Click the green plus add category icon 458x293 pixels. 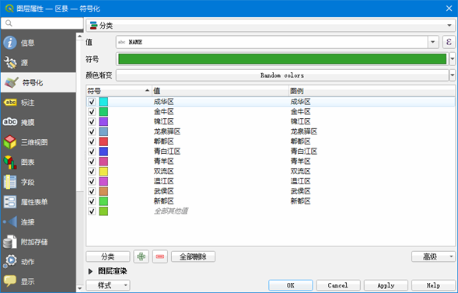141,256
